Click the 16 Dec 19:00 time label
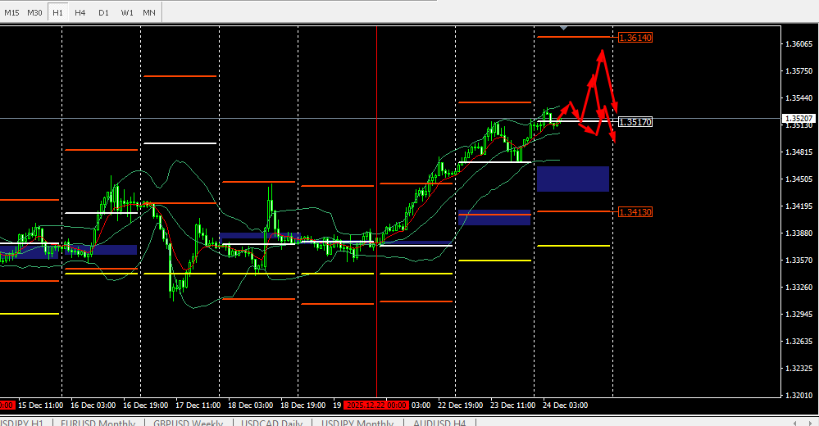The image size is (819, 426). tap(146, 406)
